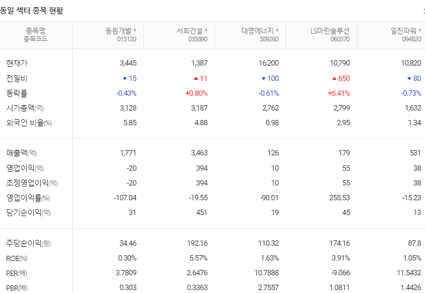Select stock code 060370
The image size is (425, 293).
tap(340, 39)
